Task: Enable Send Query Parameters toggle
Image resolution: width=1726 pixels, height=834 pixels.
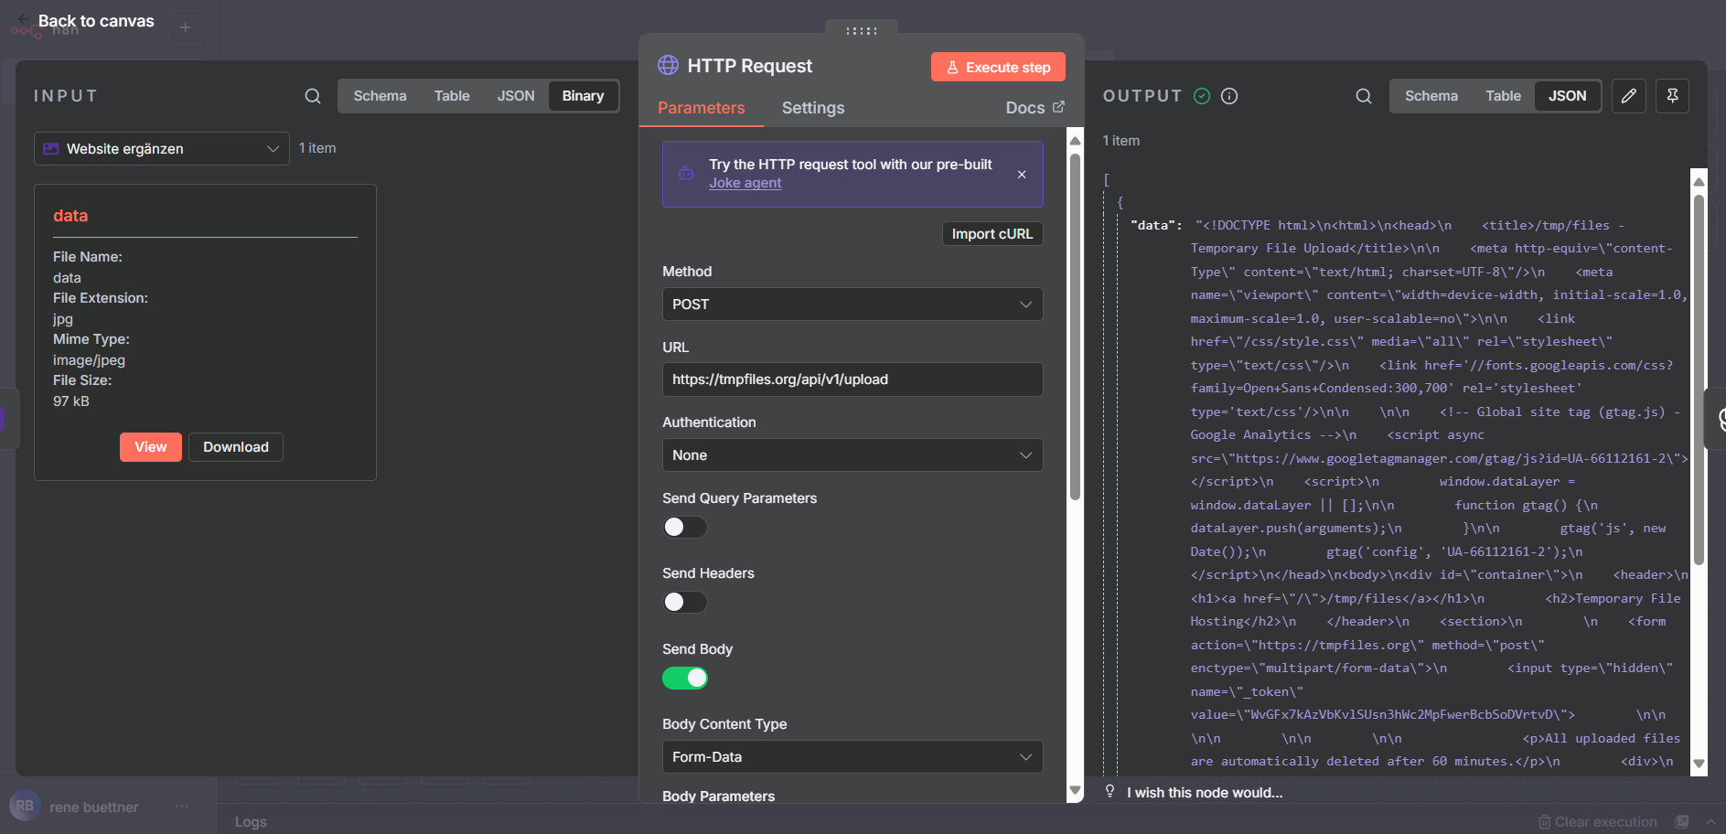Action: click(685, 528)
